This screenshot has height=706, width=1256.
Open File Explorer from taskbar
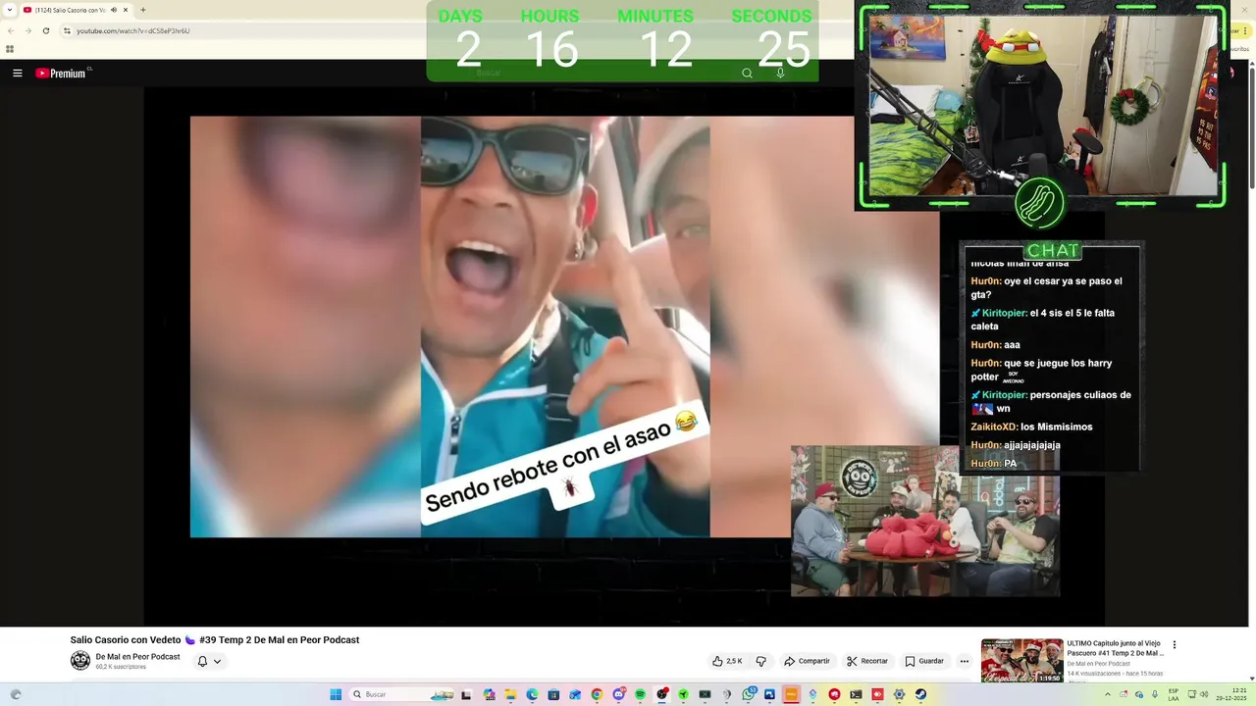[x=510, y=694]
